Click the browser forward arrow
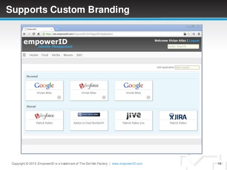Screen dimensions: 227x170 coord(29,34)
